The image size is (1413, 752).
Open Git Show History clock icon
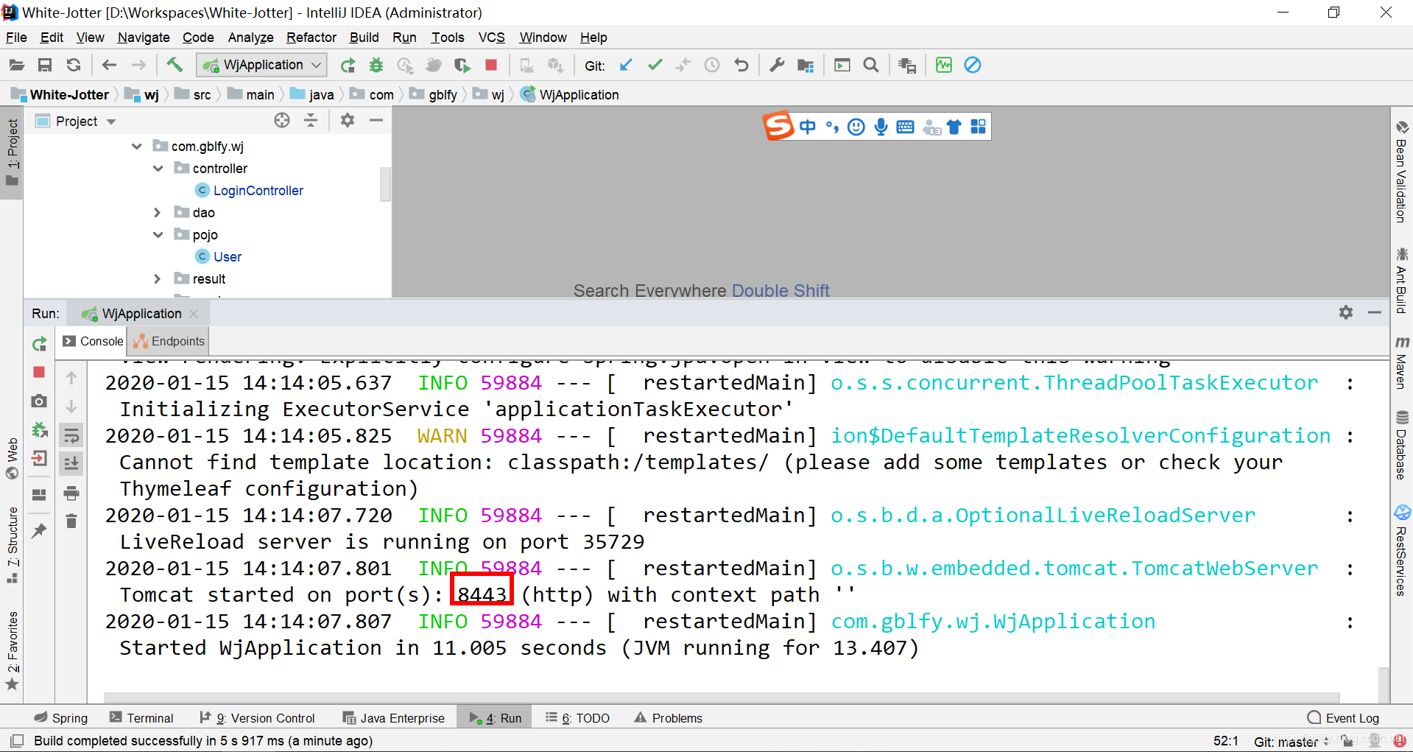pyautogui.click(x=712, y=66)
